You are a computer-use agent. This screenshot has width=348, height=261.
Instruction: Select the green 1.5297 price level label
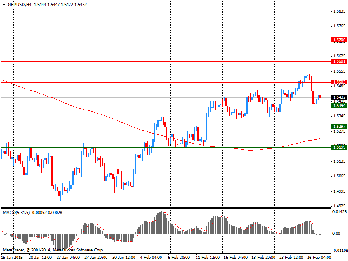pyautogui.click(x=339, y=127)
